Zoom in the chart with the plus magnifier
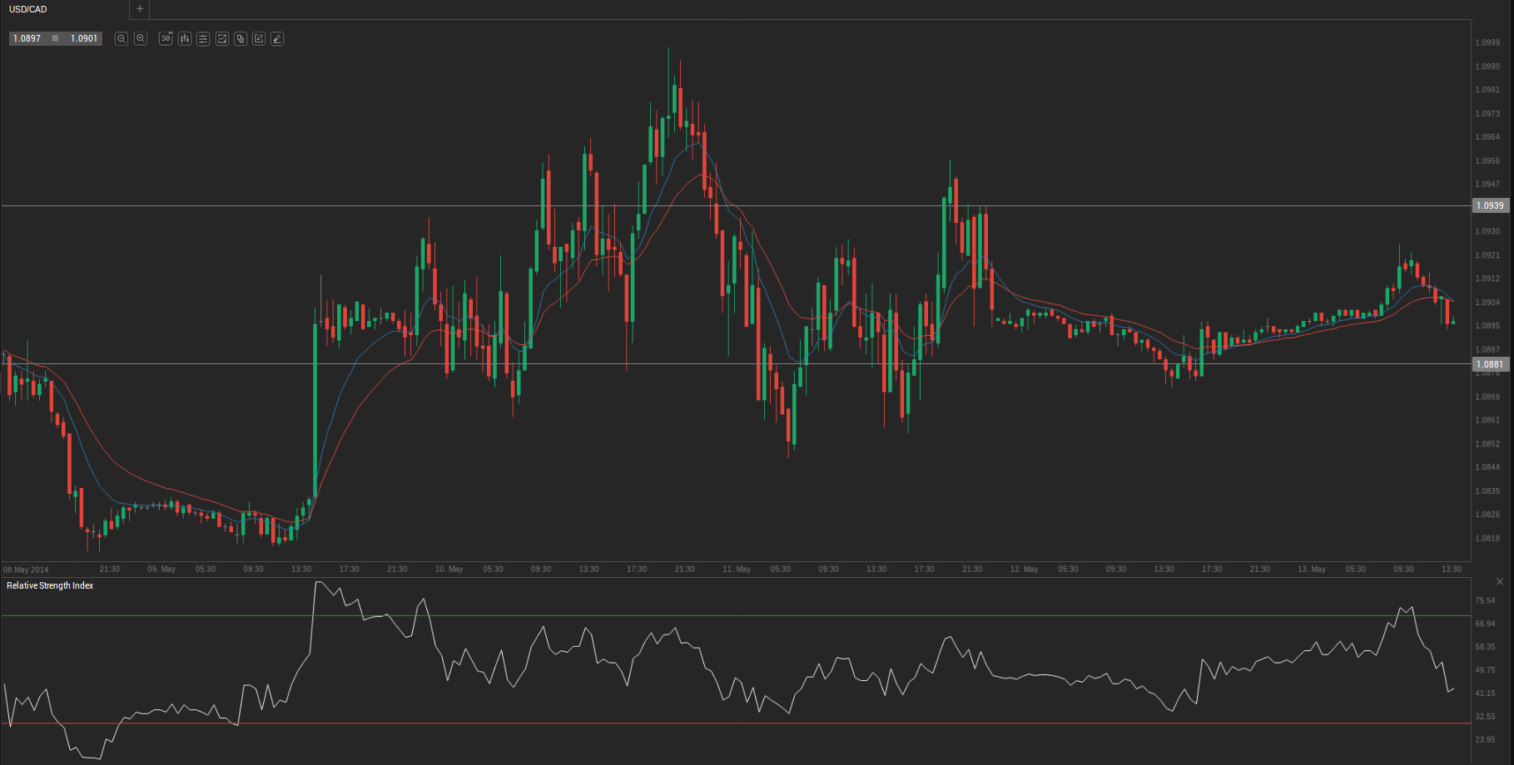This screenshot has width=1514, height=765. click(x=141, y=39)
